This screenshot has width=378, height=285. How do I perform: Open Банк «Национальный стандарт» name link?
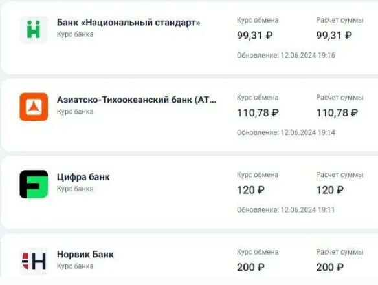(x=129, y=23)
